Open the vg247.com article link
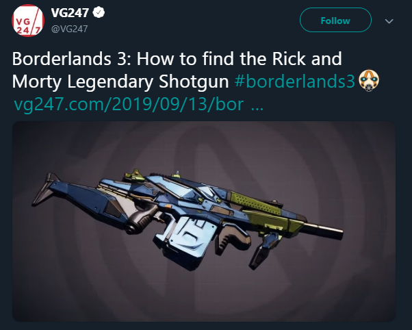Viewport: 412px width, 330px height. point(129,104)
